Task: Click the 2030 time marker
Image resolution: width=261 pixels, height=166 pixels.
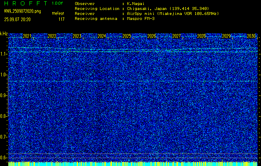Action: (x=251, y=36)
